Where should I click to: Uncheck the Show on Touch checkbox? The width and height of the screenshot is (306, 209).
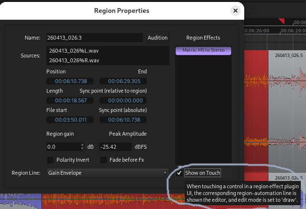point(179,173)
